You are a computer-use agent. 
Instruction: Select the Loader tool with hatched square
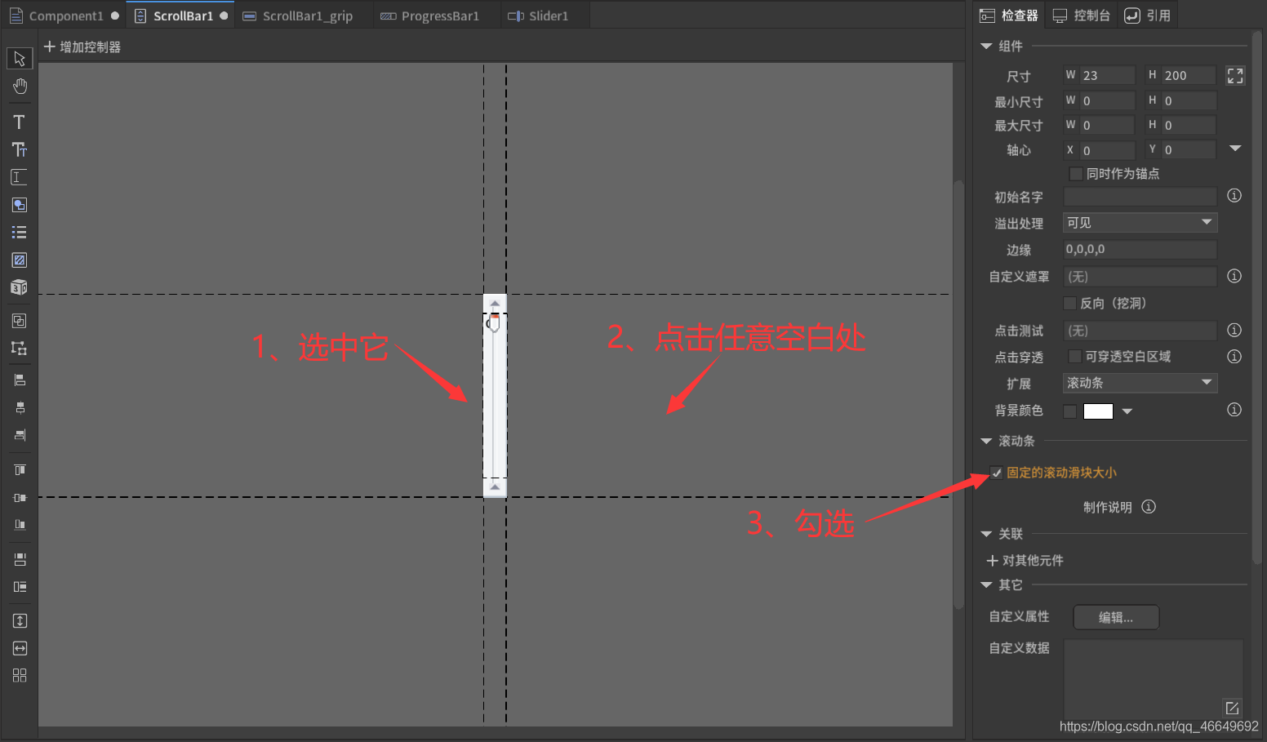pyautogui.click(x=19, y=260)
